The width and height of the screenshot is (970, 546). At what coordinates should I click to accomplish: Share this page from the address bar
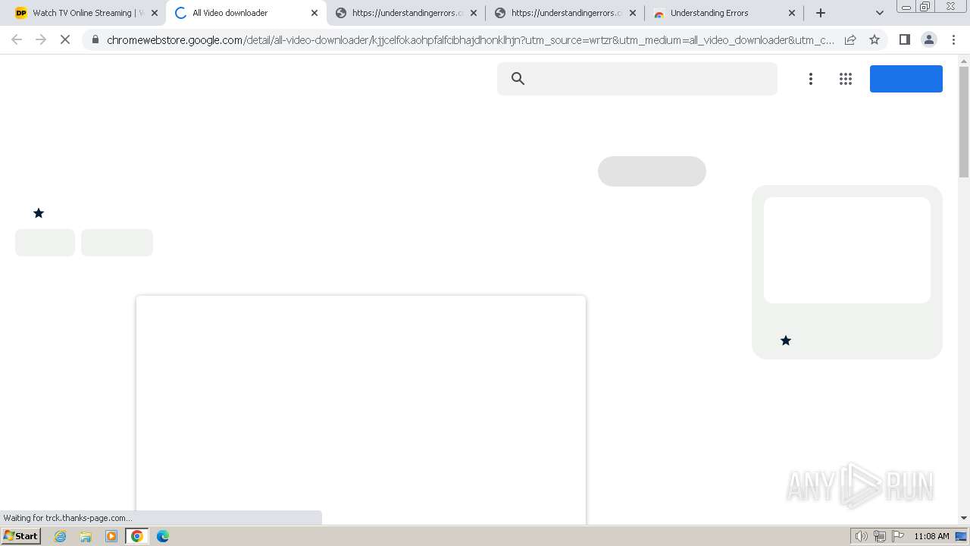pyautogui.click(x=850, y=39)
